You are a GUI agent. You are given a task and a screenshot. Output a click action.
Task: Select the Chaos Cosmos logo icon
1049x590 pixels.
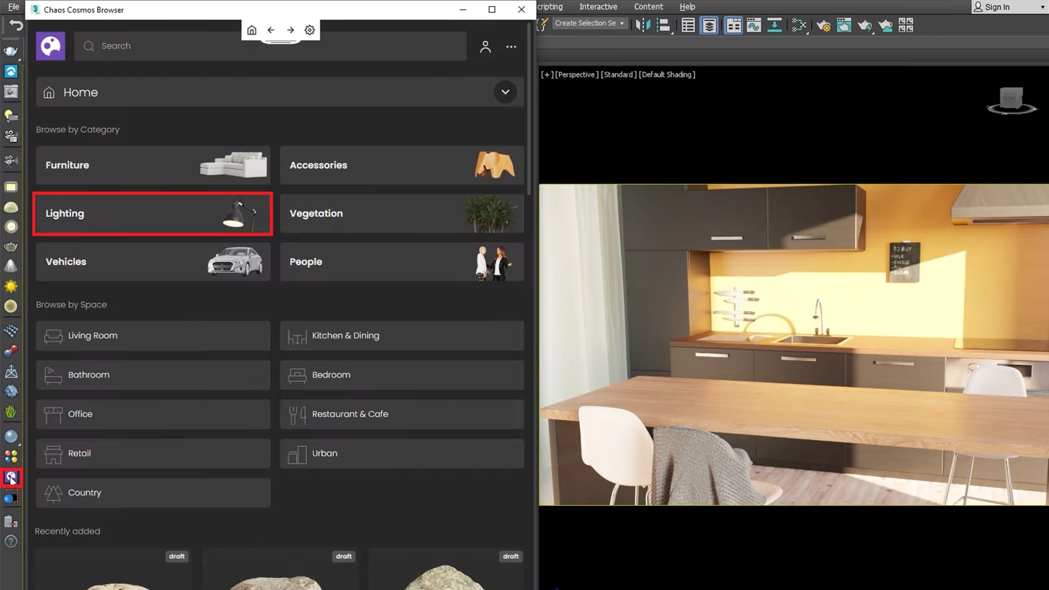coord(50,45)
